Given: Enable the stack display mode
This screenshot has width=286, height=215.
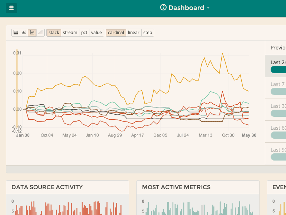Looking at the screenshot, I should click(x=54, y=32).
